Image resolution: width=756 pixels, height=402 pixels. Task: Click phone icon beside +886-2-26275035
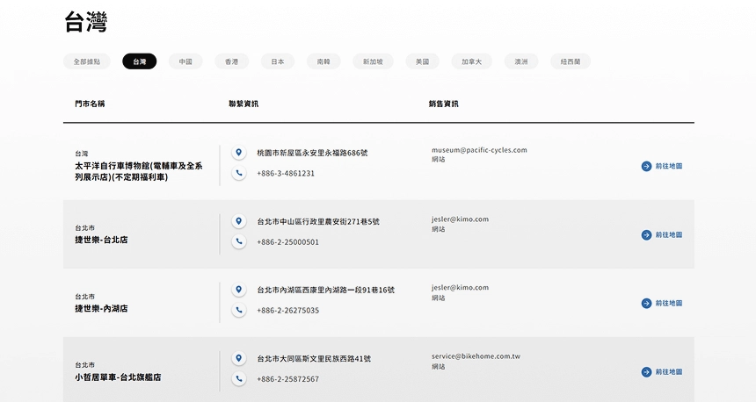(238, 310)
